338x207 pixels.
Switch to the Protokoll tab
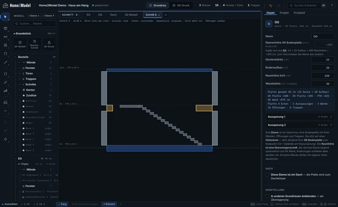coord(299,13)
